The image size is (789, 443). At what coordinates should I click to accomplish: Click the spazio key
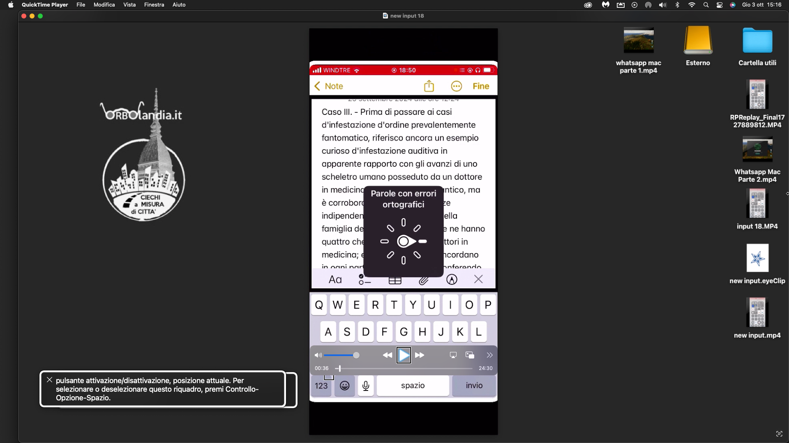tap(413, 386)
